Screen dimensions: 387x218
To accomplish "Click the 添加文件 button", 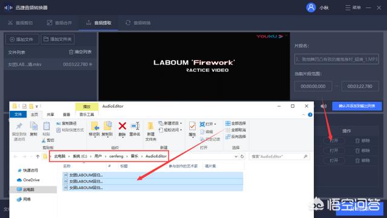I will 22,39.
